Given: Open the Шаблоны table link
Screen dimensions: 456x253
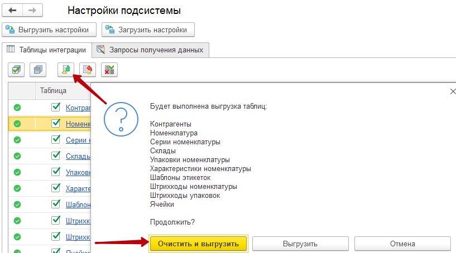Looking at the screenshot, I should [x=78, y=205].
